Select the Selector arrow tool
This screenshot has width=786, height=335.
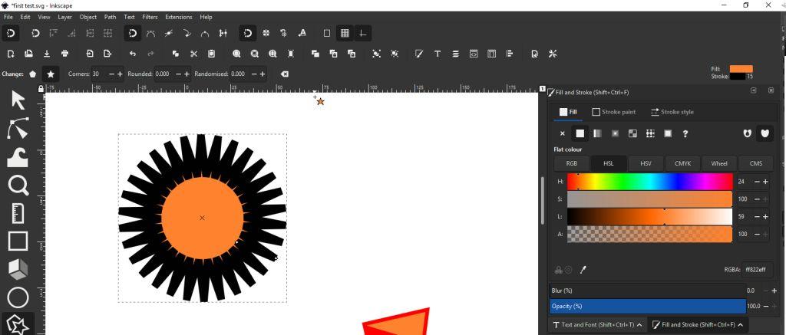pyautogui.click(x=18, y=100)
